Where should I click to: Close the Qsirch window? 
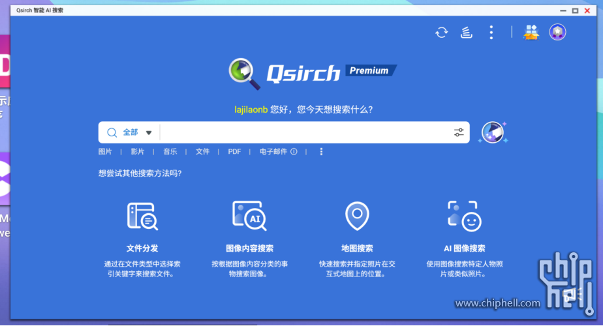pyautogui.click(x=587, y=11)
